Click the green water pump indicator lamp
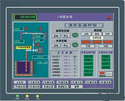This screenshot has height=101, width=125. tap(75, 45)
